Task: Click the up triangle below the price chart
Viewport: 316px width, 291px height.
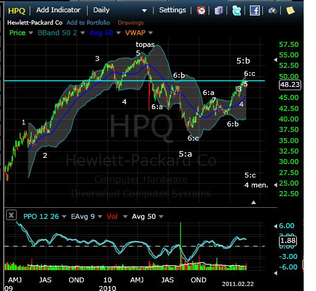Action: click(254, 202)
